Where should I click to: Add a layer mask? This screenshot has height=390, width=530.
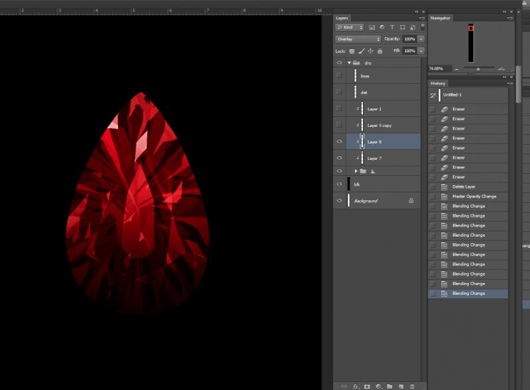pos(367,386)
